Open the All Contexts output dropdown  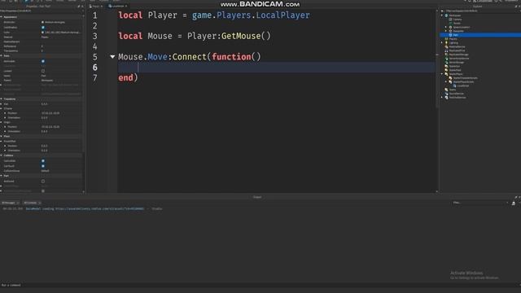pos(33,203)
